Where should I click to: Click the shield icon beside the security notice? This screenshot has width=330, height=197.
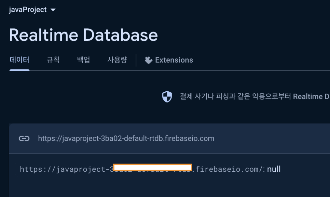click(167, 96)
